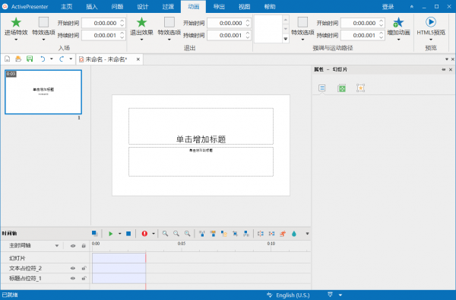
Task: Zoom out on the timeline
Action: point(176,234)
